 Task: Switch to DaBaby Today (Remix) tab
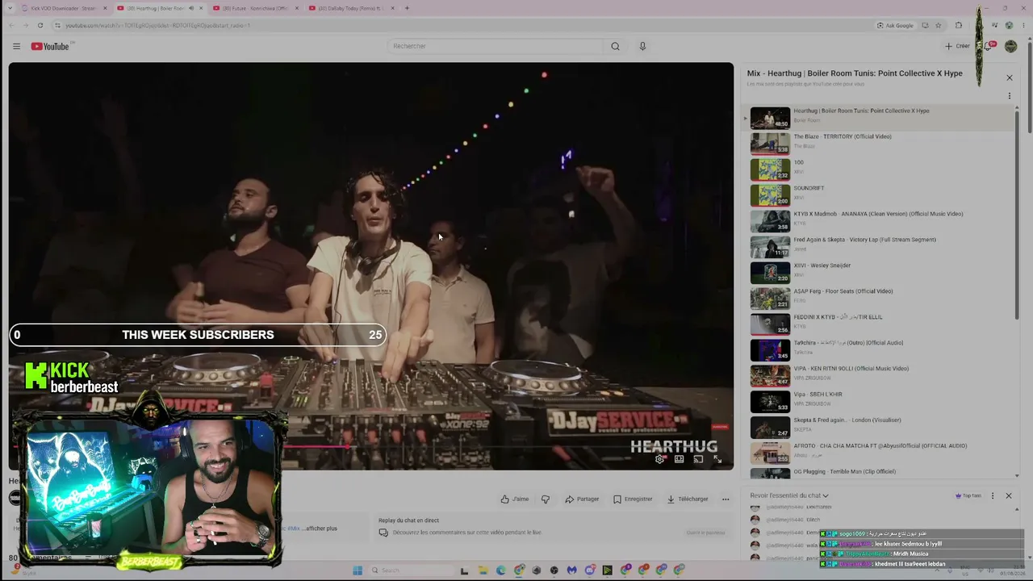[x=350, y=8]
